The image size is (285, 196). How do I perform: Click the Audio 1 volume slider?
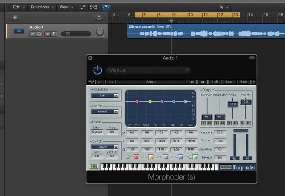point(76,34)
